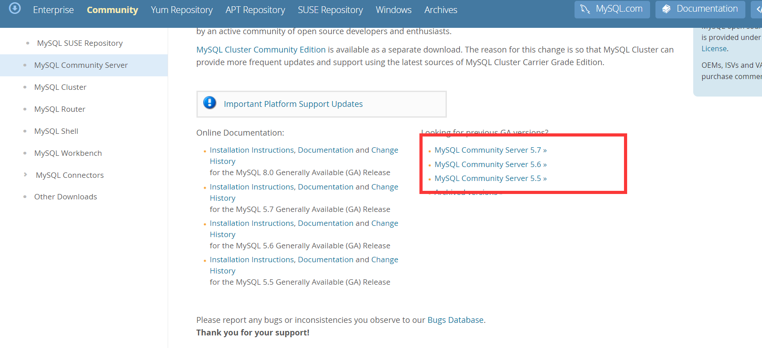
Task: Open Installation Instructions link for MySQL 5.5
Action: click(252, 260)
